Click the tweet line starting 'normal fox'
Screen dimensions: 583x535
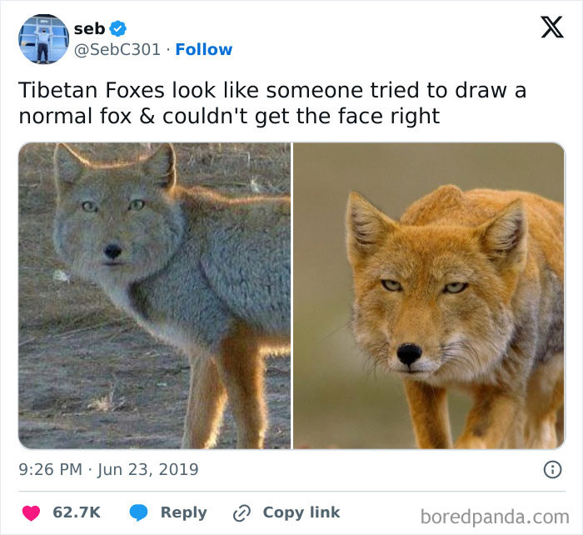click(x=229, y=116)
